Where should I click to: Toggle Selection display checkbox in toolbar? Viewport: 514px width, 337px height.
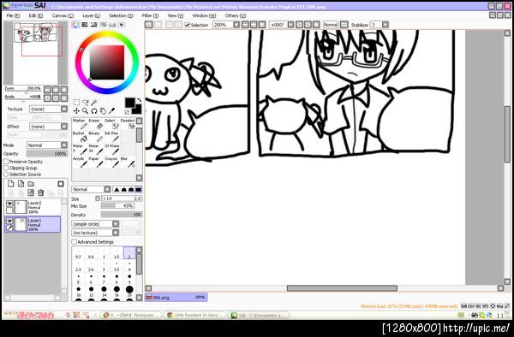tap(187, 25)
